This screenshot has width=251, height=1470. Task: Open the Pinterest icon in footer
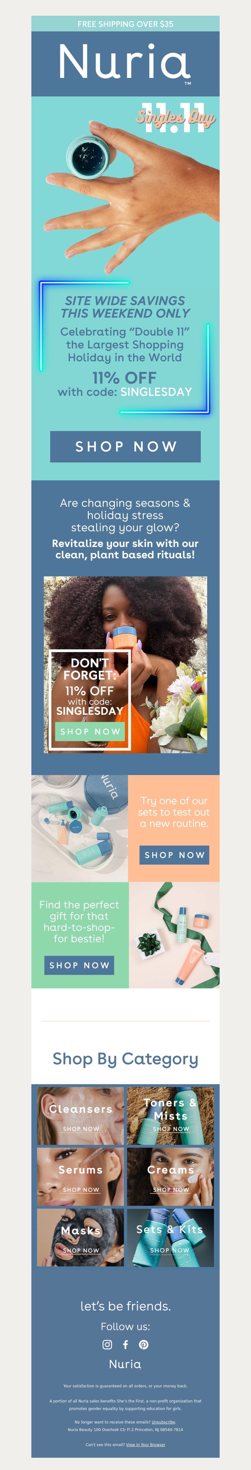click(144, 1344)
